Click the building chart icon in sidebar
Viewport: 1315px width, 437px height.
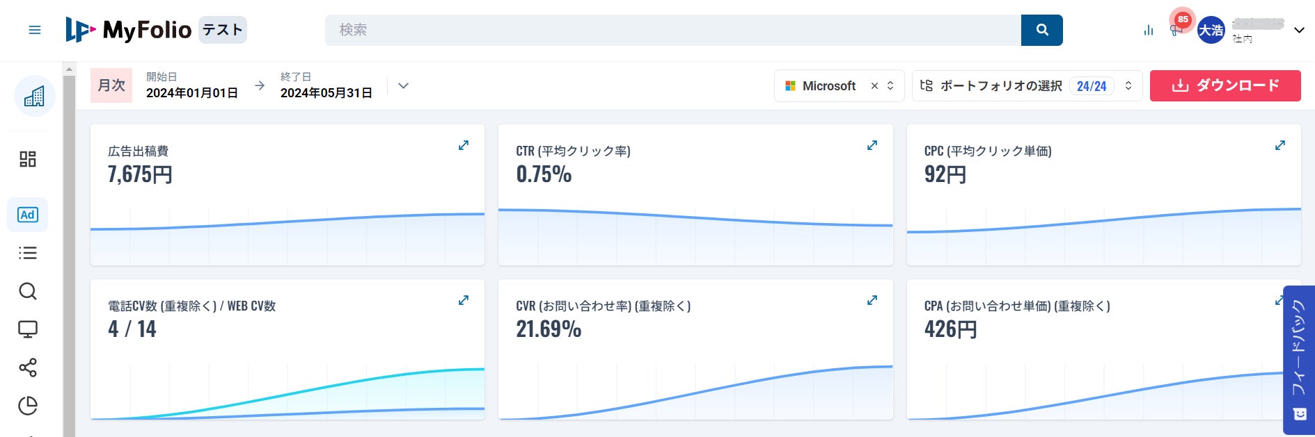pos(34,96)
